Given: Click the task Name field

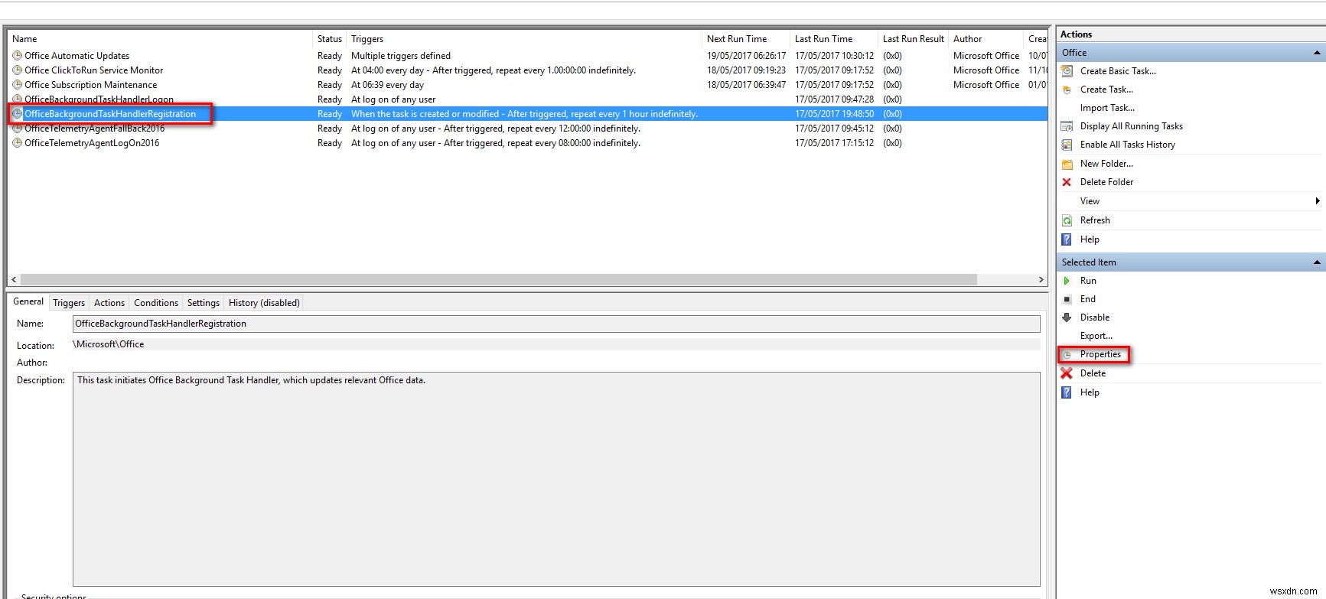Looking at the screenshot, I should [556, 324].
